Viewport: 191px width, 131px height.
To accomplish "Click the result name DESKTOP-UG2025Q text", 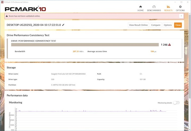I will click(x=34, y=25).
